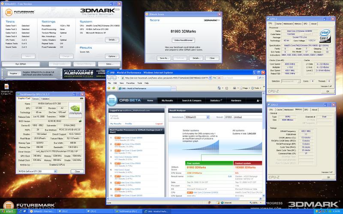Open the IE address bar dropdown
This screenshot has width=343, height=214.
coord(210,78)
